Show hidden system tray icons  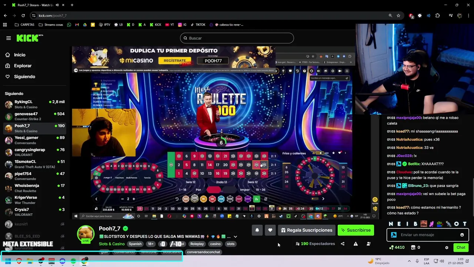tap(409, 261)
